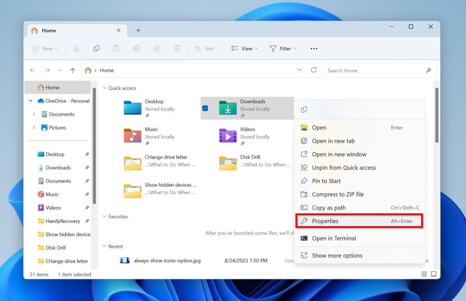
Task: Choose Open in Terminal from context menu
Action: point(334,238)
